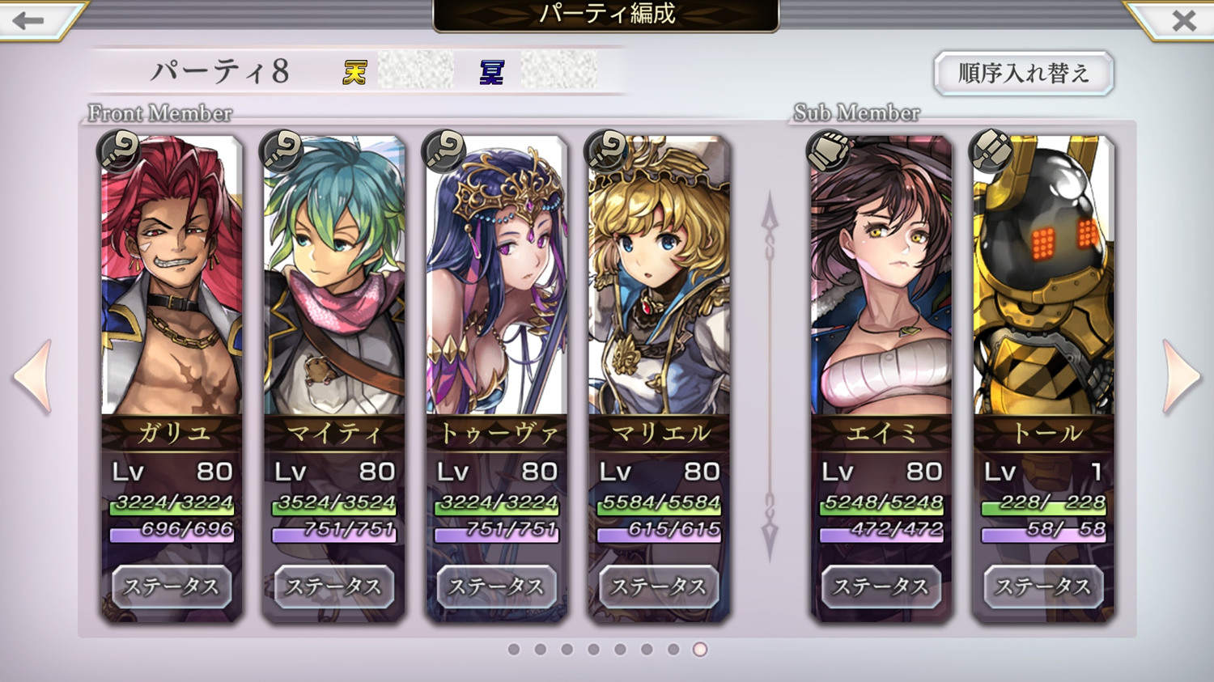Select the 冥 element icon

coord(492,73)
